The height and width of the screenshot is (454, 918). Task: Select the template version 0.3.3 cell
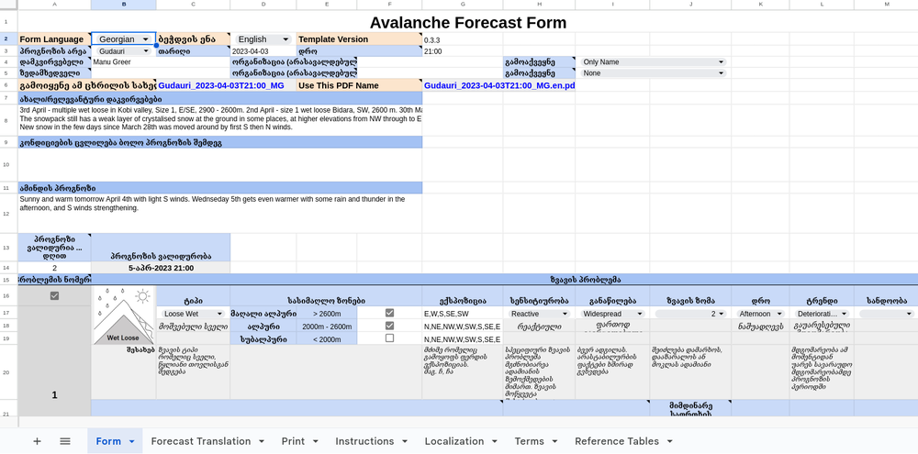[x=463, y=39]
